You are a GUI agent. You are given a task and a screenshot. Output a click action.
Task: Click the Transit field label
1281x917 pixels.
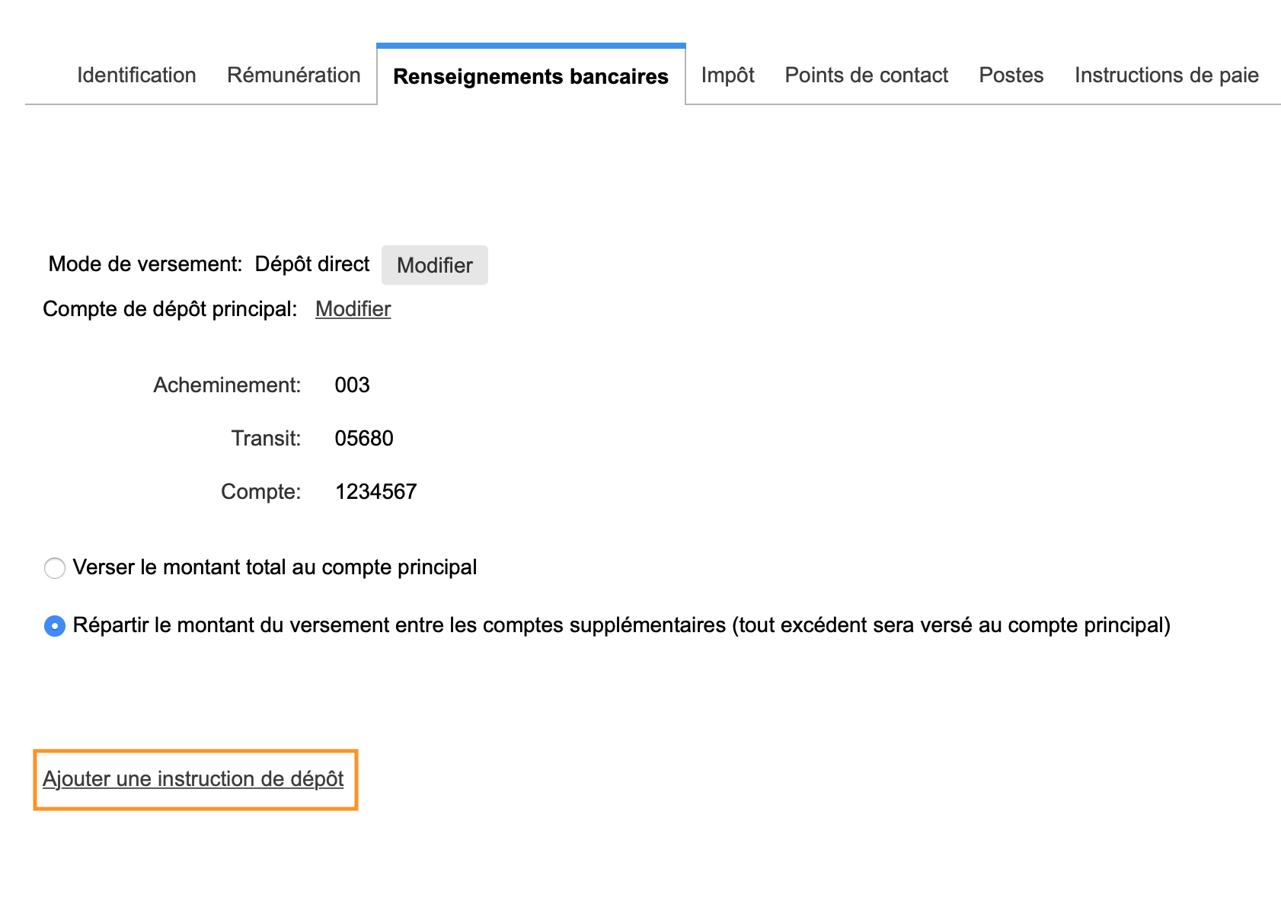267,438
